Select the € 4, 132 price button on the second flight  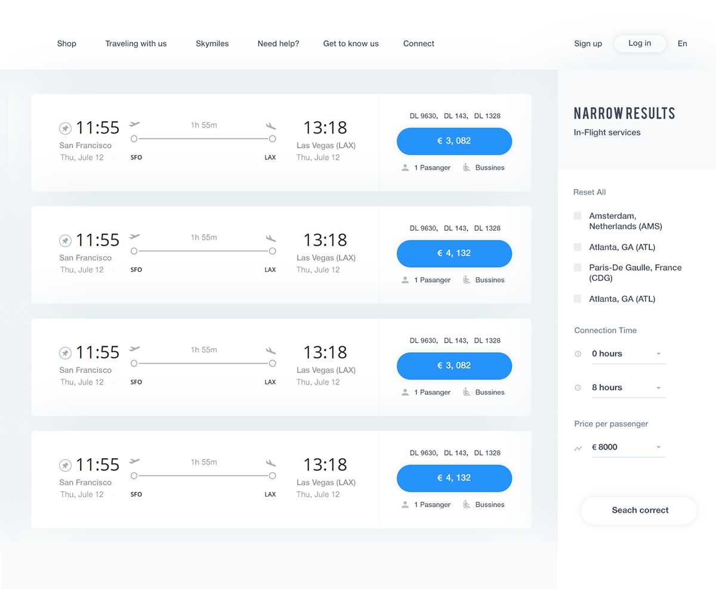pyautogui.click(x=454, y=253)
